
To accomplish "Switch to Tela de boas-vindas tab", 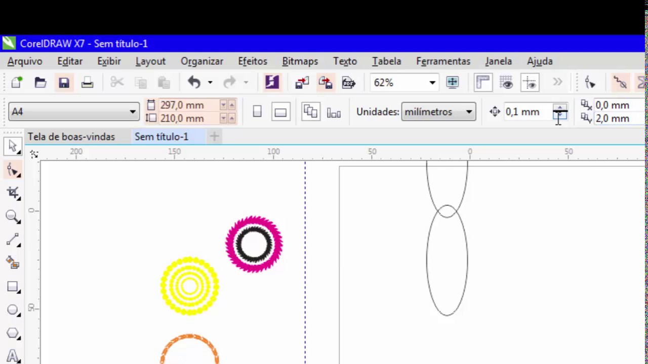I will (71, 136).
